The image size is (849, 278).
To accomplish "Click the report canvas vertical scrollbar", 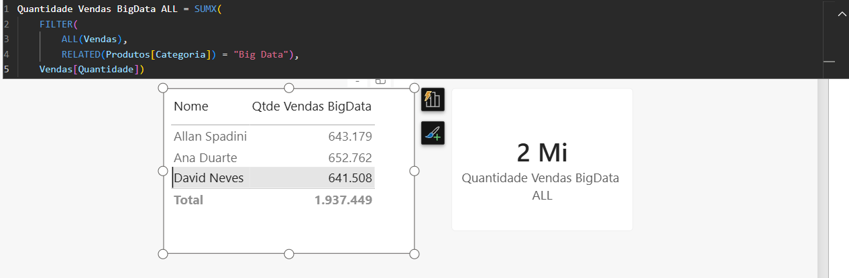I will tap(824, 178).
